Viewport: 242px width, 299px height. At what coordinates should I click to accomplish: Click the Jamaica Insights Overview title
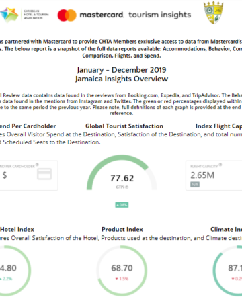pos(122,79)
